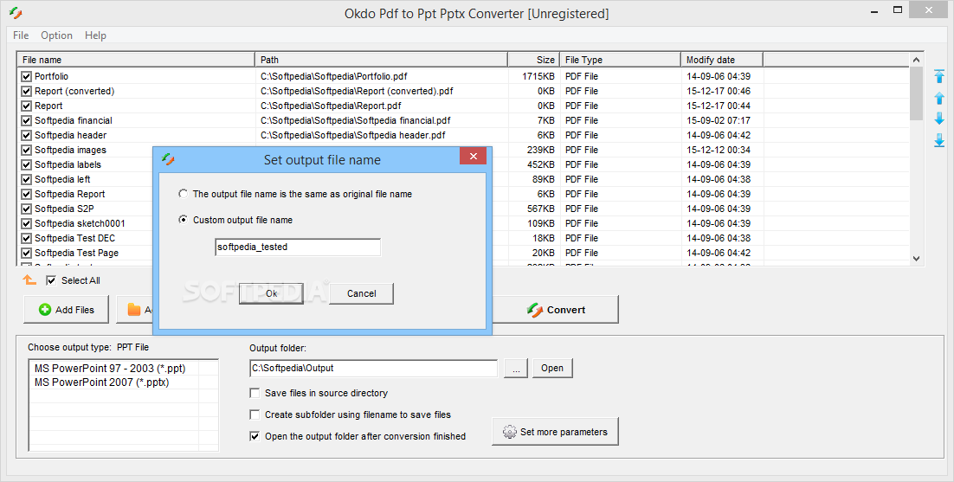
Task: Select MS PowerPoint 97 - 2003 (*.ppt)
Action: coord(110,369)
